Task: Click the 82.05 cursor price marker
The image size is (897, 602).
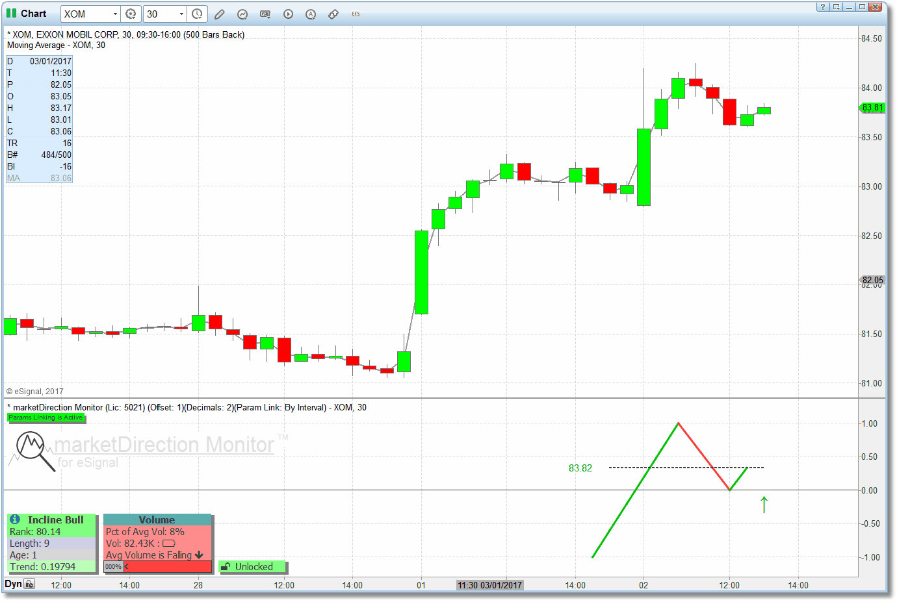Action: pos(872,281)
